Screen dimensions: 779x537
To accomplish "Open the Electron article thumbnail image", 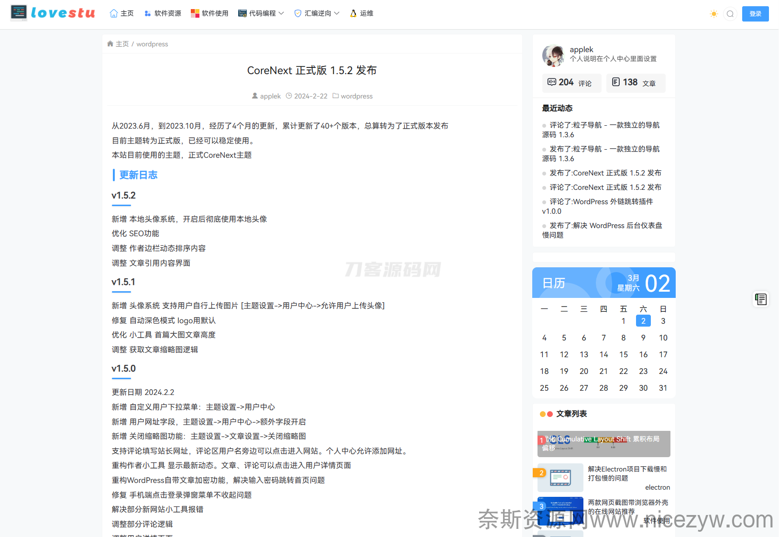I will [x=560, y=478].
